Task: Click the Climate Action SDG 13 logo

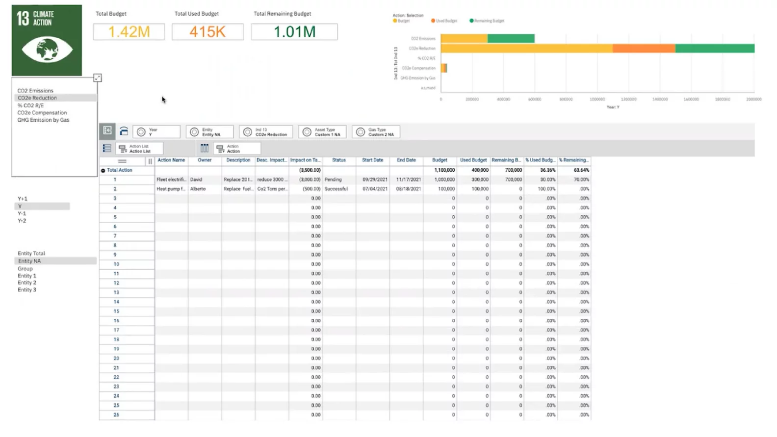Action: [47, 40]
